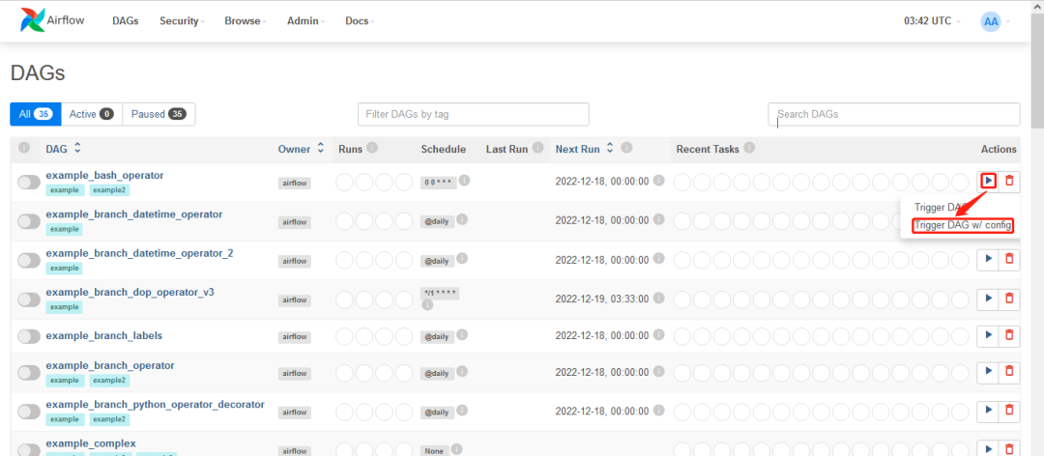Show All 35 DAGs tab
The image size is (1044, 456).
coord(36,114)
